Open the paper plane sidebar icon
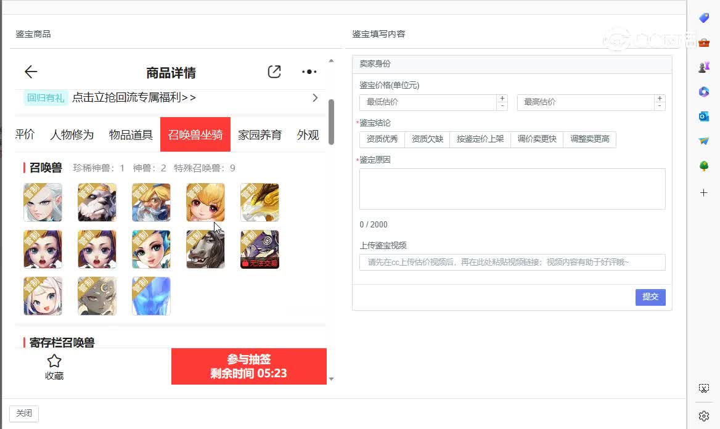Screen dimensions: 720x429 coord(703,141)
